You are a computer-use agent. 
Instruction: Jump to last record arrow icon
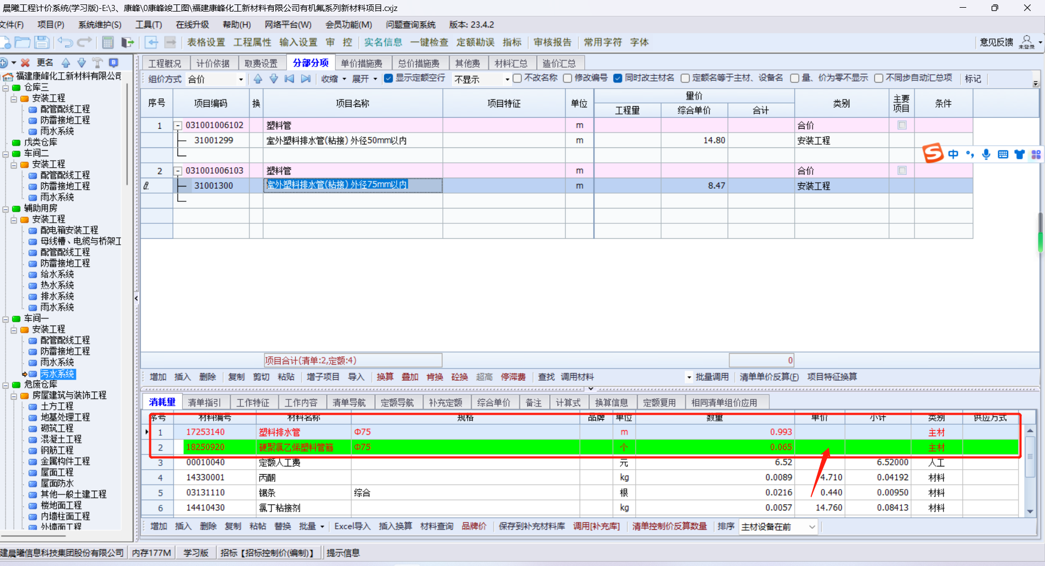[x=306, y=79]
